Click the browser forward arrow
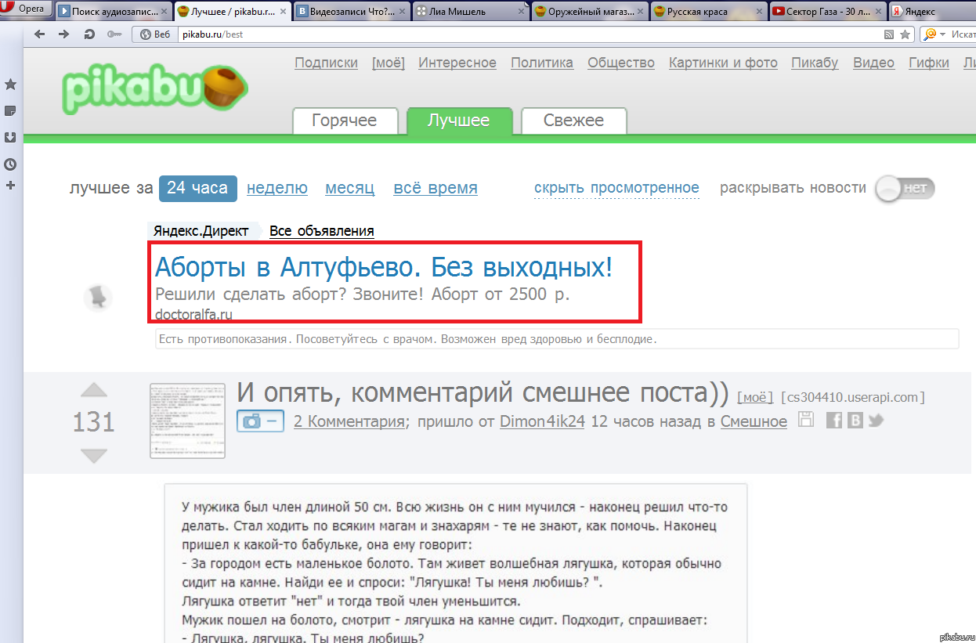 [63, 34]
